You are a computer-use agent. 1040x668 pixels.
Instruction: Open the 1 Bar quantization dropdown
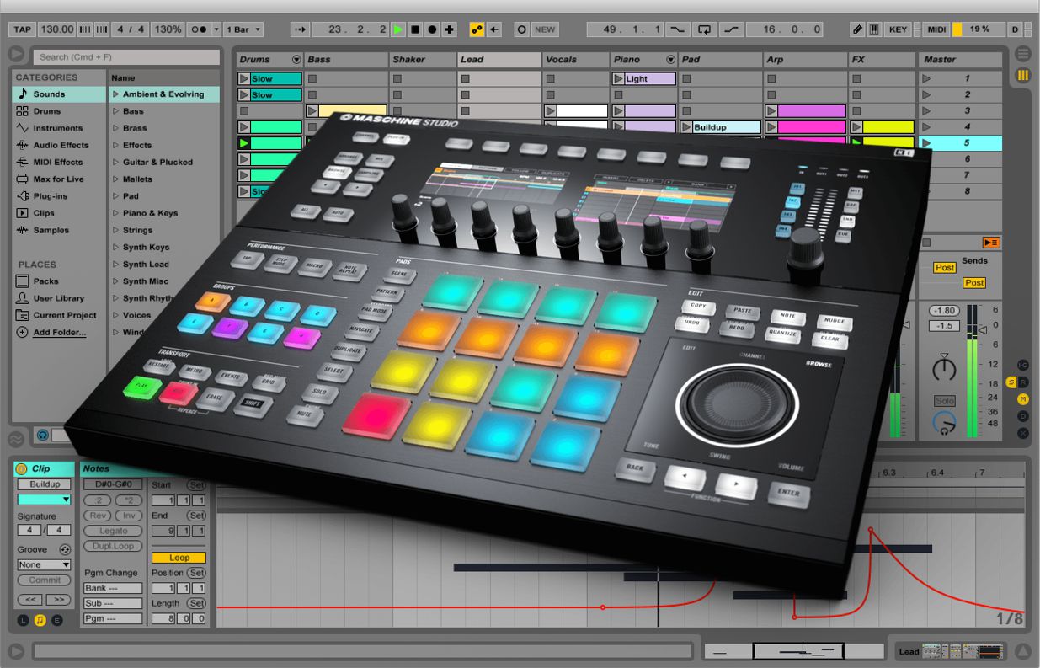tap(243, 29)
